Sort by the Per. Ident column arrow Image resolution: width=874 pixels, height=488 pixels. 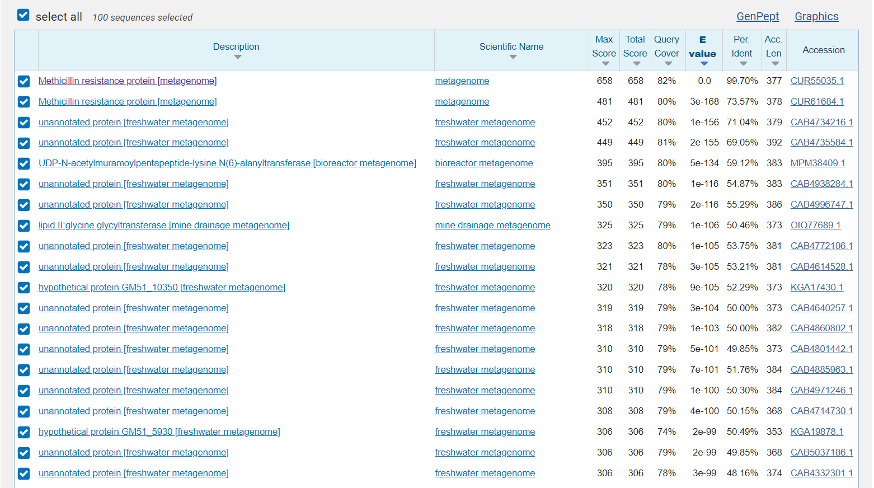click(x=743, y=64)
